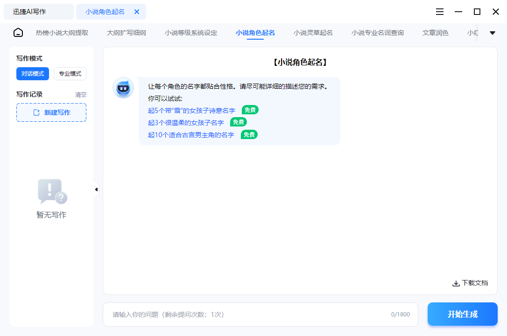Click the download icon next to 下载文档

(x=456, y=283)
